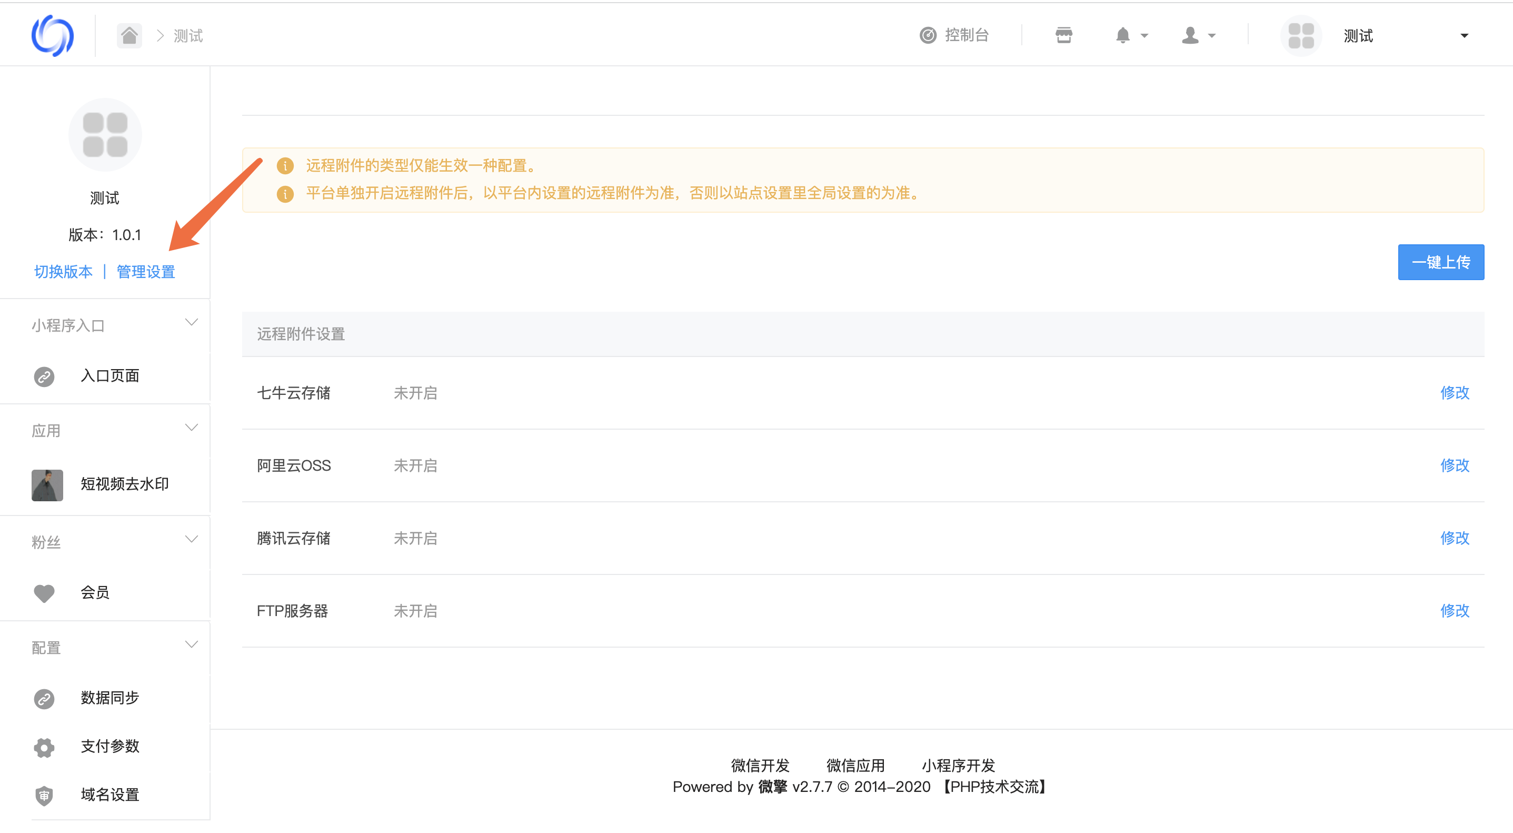
Task: Click footer 微擎 link
Action: coord(772,787)
